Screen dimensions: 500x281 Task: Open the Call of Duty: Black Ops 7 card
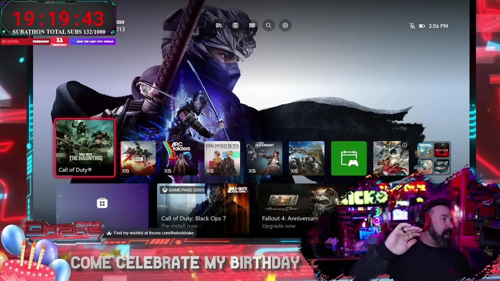tap(203, 208)
